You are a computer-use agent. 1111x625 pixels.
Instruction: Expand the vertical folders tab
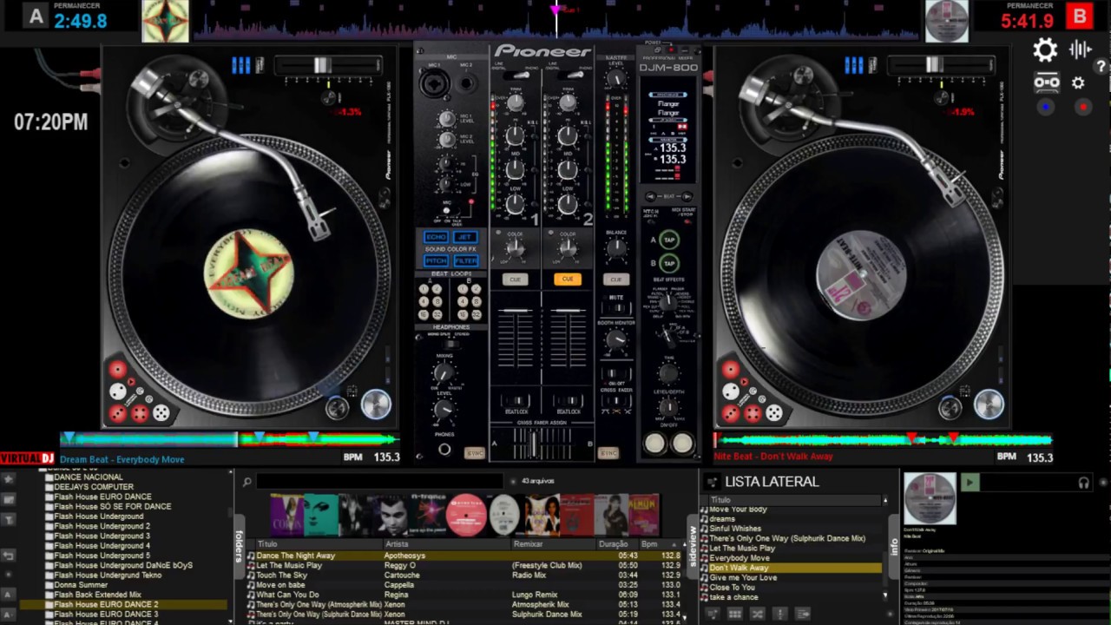(x=239, y=545)
